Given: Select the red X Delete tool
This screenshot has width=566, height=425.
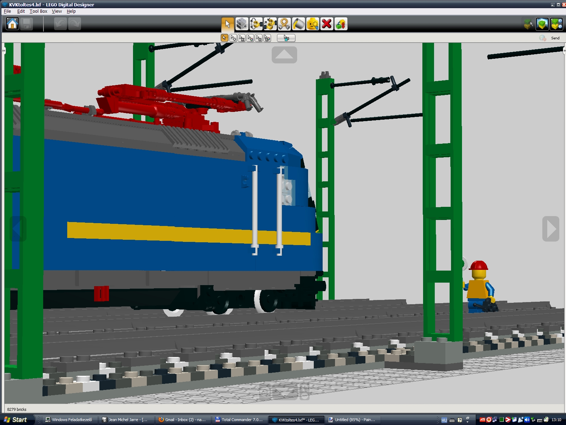Looking at the screenshot, I should (x=327, y=24).
